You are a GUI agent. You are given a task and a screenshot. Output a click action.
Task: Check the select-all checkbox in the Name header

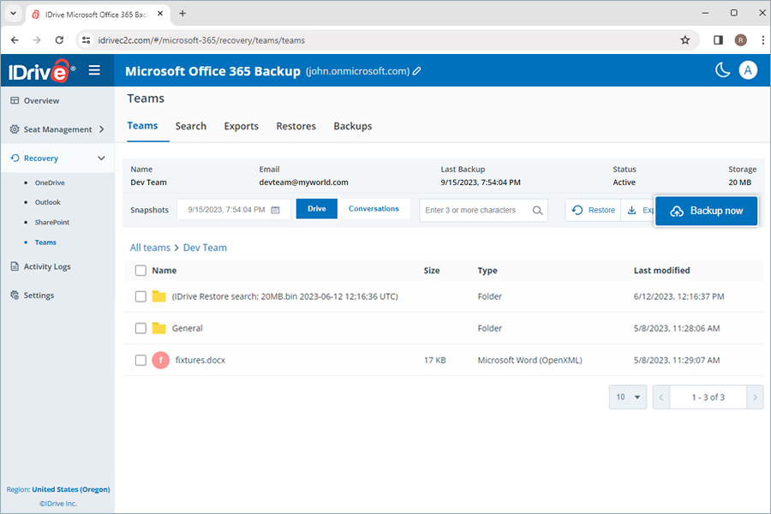(140, 270)
